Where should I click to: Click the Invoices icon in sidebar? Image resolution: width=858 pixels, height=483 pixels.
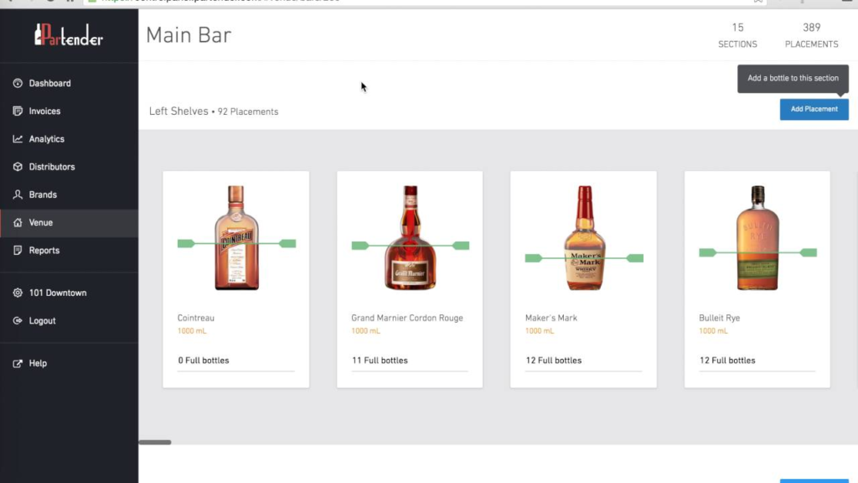pyautogui.click(x=18, y=112)
